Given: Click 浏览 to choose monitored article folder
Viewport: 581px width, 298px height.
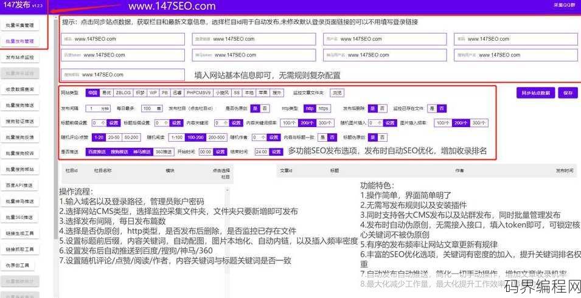Looking at the screenshot, I should 337,93.
